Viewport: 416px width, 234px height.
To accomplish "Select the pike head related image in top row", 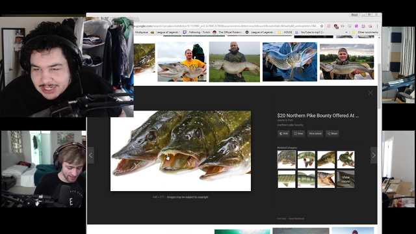I will tap(326, 159).
